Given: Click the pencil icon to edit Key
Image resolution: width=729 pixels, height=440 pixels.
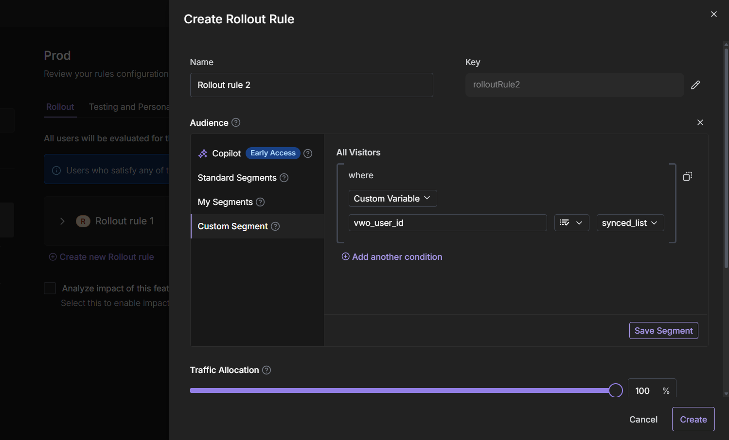Looking at the screenshot, I should pos(695,85).
